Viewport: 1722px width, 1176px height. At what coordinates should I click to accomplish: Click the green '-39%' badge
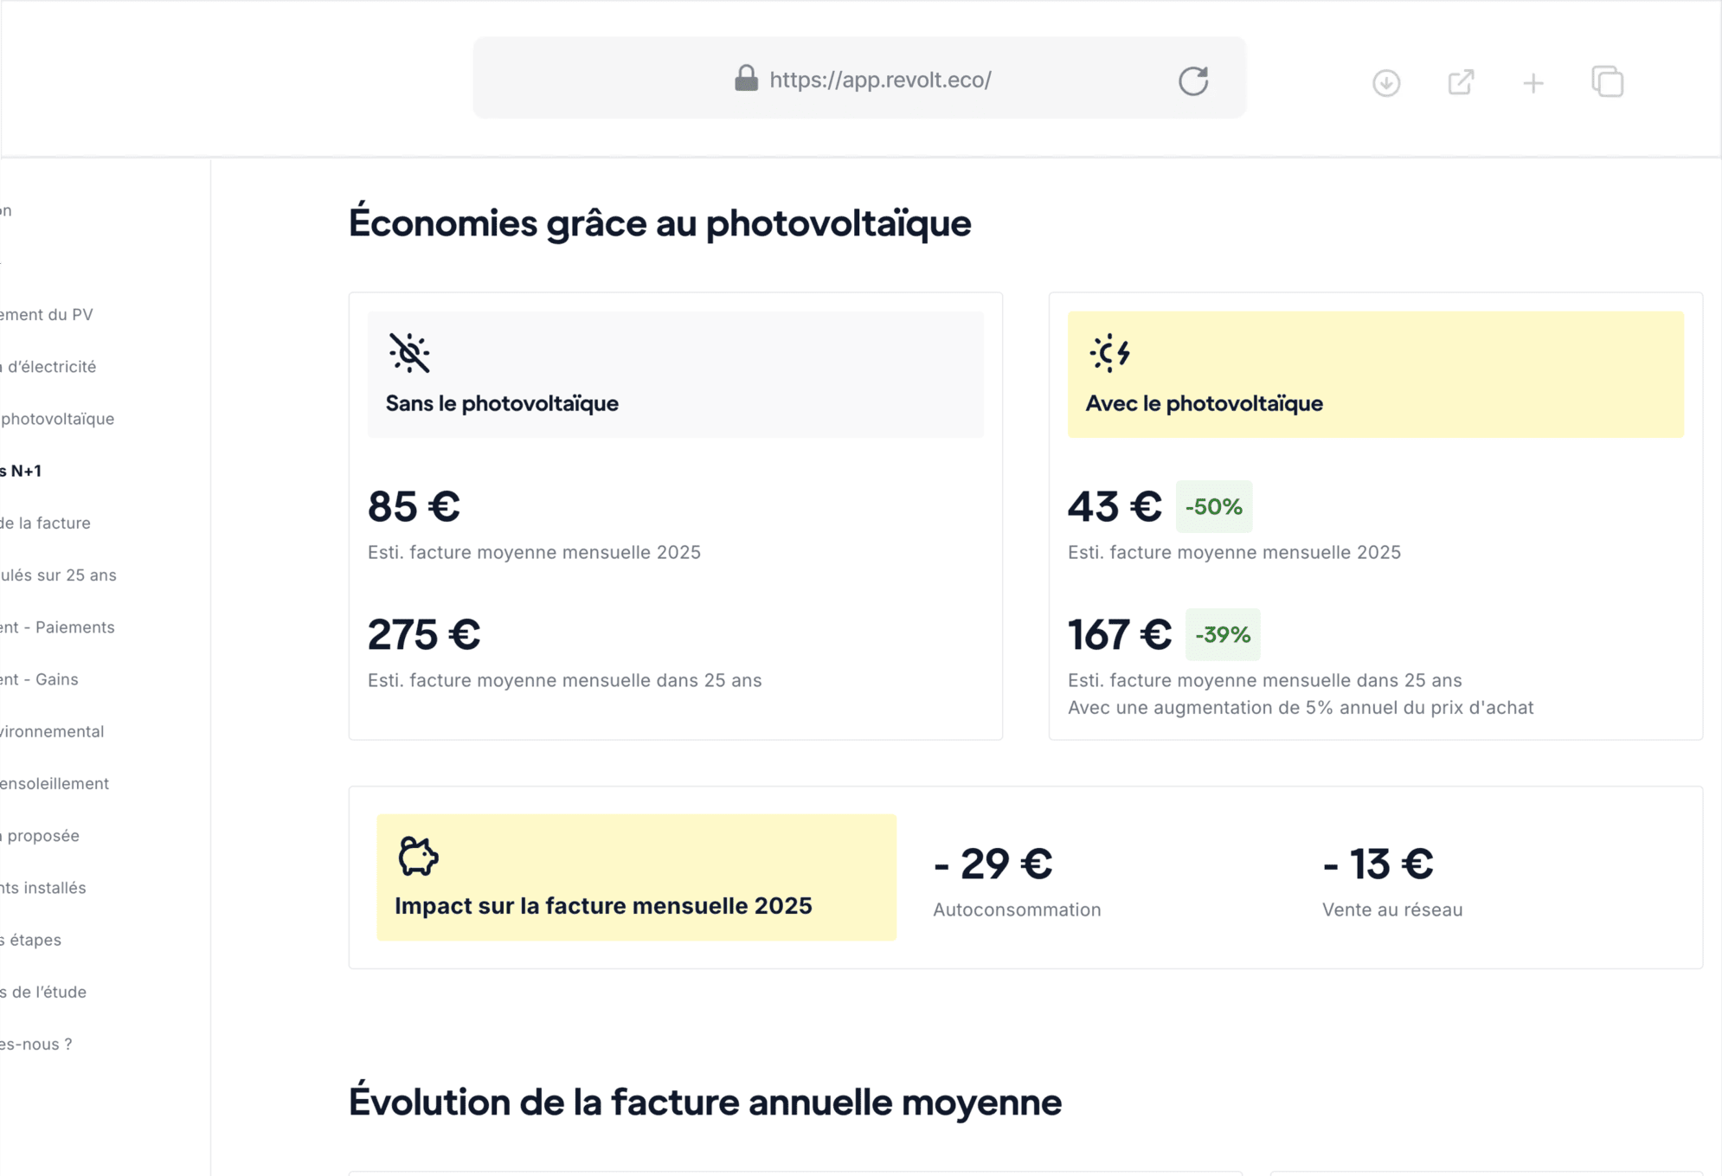tap(1222, 634)
